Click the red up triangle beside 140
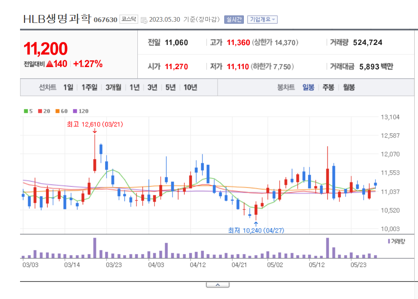 point(50,64)
